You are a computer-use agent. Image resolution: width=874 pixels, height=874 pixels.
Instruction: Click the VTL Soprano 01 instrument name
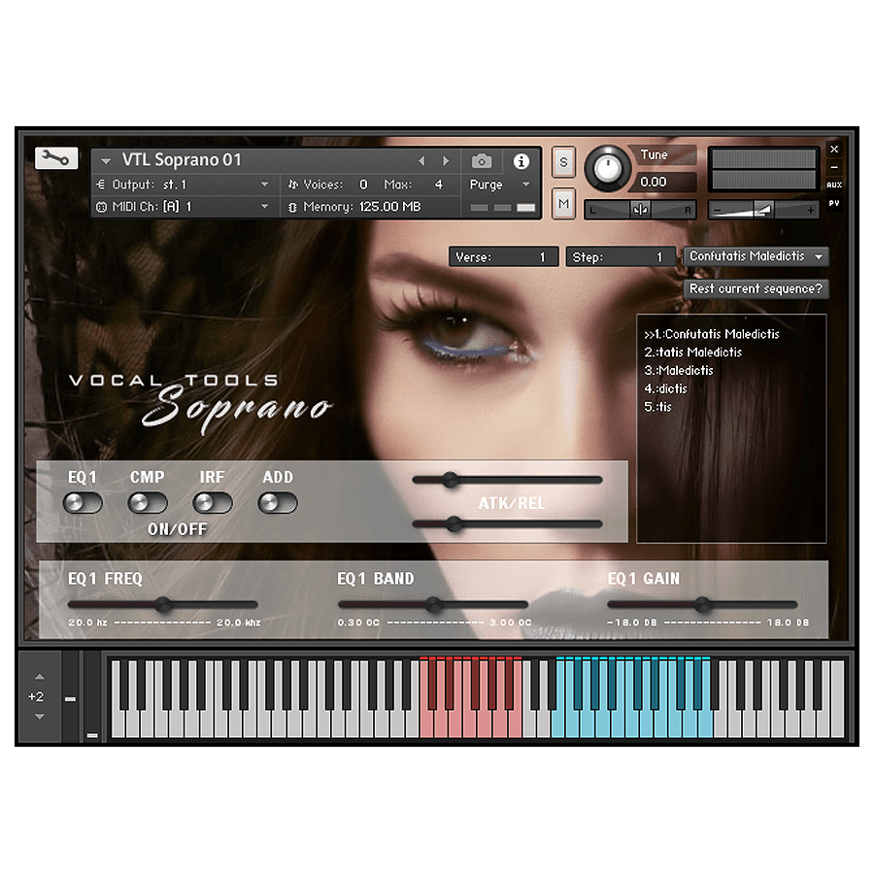[x=182, y=160]
